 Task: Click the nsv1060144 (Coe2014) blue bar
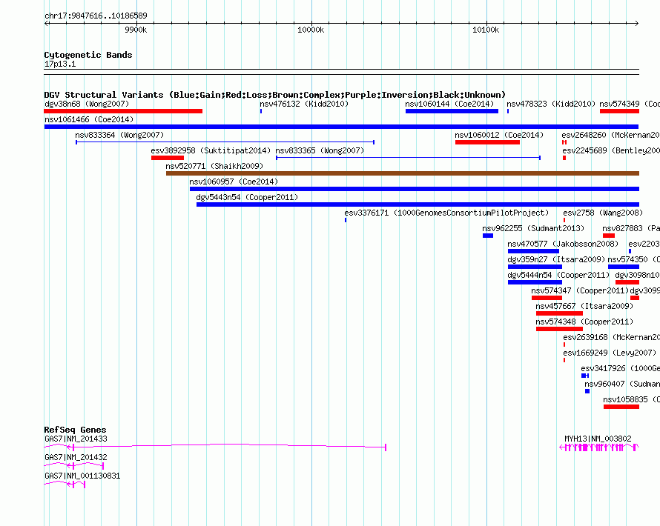[452, 111]
